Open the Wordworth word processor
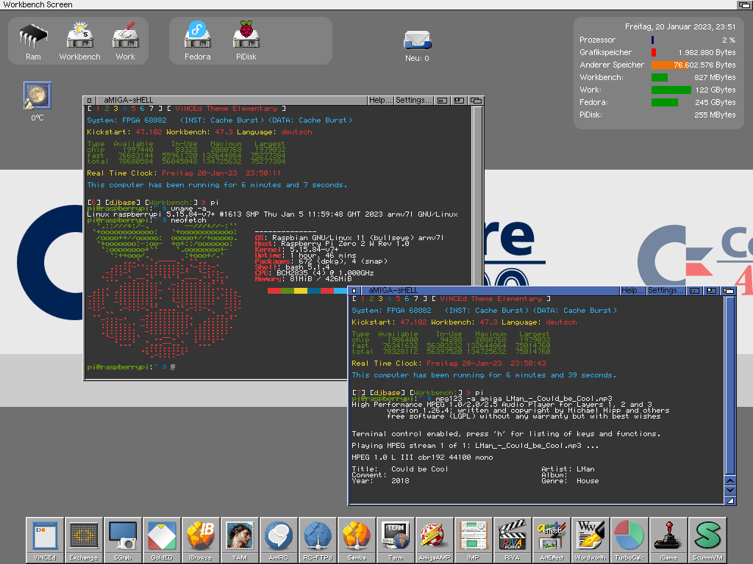The height and width of the screenshot is (564, 753). [590, 540]
